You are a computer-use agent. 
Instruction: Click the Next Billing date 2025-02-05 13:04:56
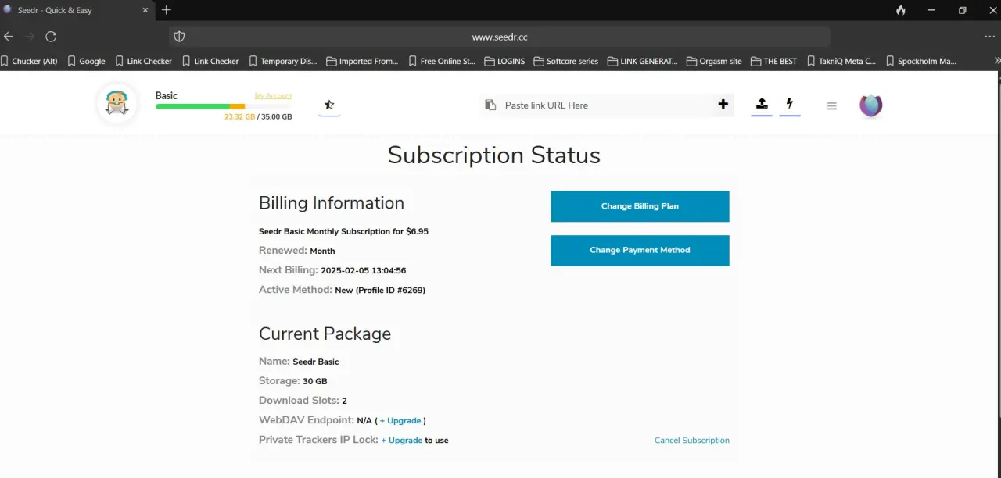click(364, 271)
